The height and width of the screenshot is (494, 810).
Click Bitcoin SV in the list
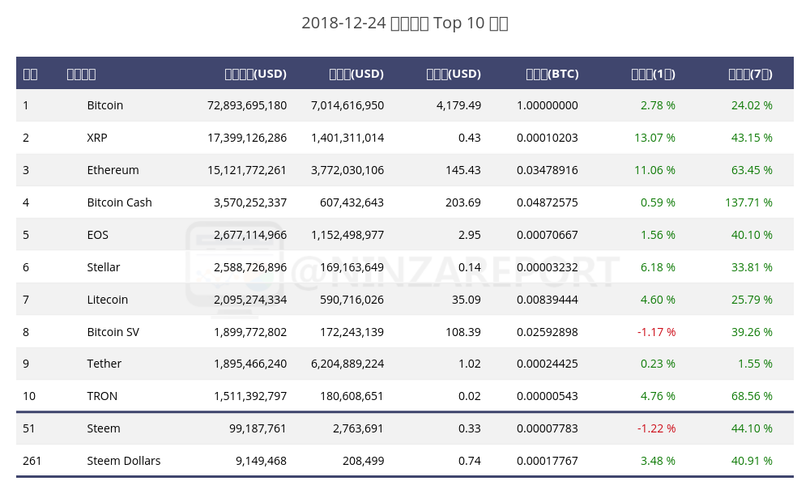(113, 332)
